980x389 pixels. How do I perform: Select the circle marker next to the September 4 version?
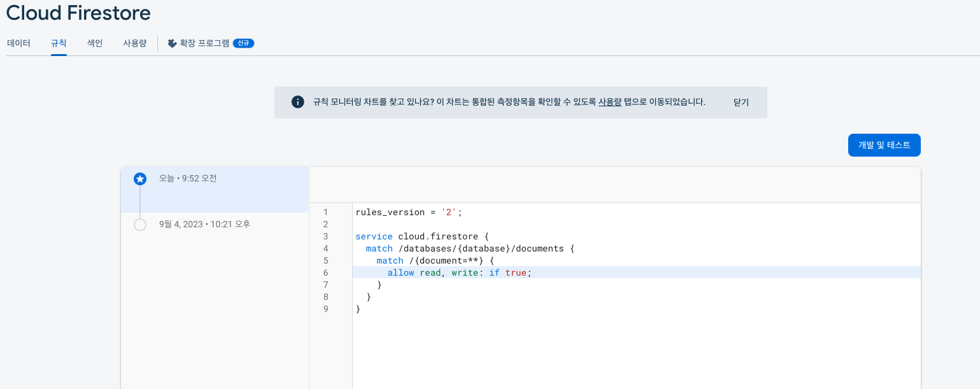[140, 224]
